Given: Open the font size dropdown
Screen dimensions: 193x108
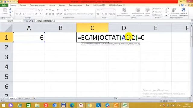Looking at the screenshot, I should (36, 10).
